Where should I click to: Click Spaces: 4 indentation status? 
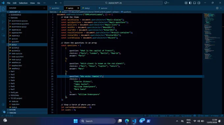163,116
